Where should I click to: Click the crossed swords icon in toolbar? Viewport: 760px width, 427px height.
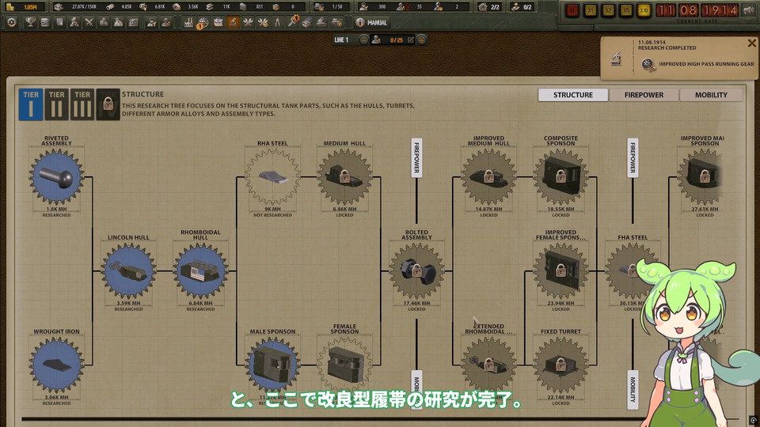click(89, 22)
